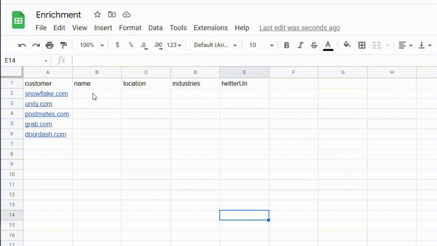
Task: Check the cloud document status icon
Action: (x=127, y=15)
